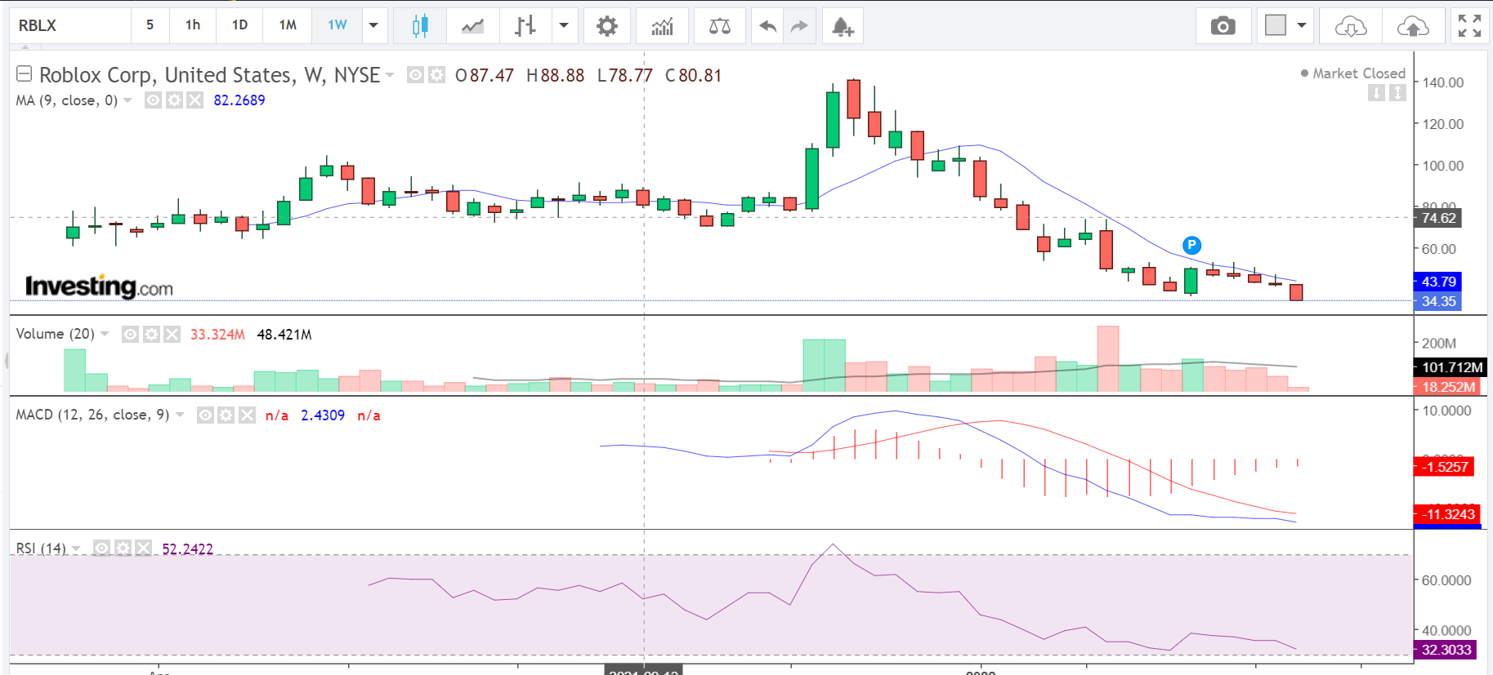Hide the RSI indicator
The image size is (1493, 675).
click(101, 548)
